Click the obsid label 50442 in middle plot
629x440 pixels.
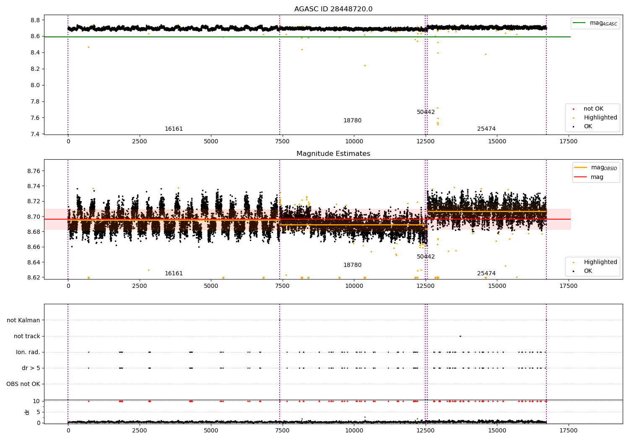point(426,257)
